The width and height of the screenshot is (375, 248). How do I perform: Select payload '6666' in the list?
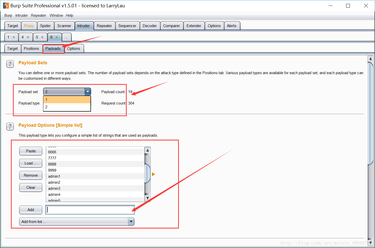click(95, 152)
